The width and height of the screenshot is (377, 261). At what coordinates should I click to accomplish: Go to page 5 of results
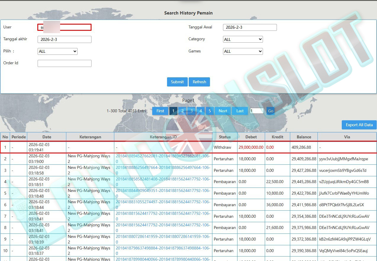210,111
